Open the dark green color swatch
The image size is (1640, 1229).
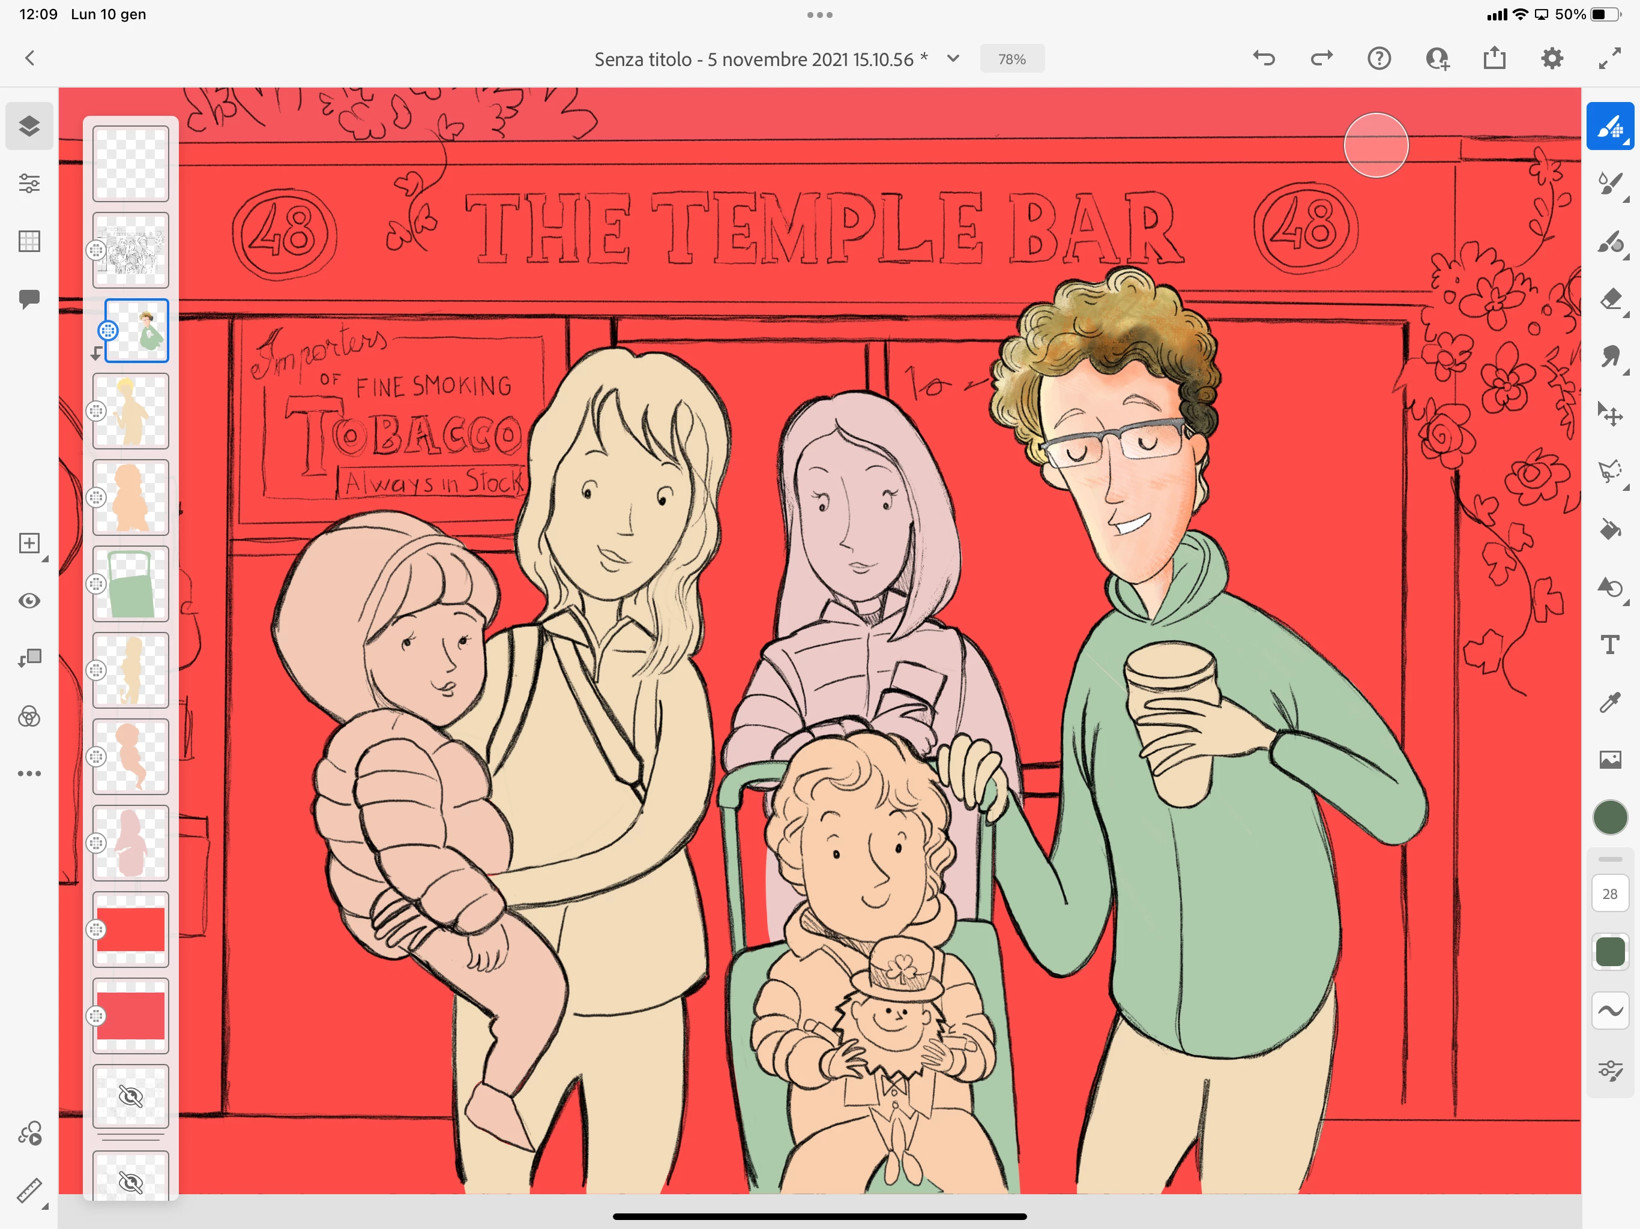pyautogui.click(x=1609, y=817)
